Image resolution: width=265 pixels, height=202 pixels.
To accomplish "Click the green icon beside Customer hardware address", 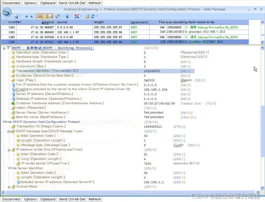I will point(13,103).
